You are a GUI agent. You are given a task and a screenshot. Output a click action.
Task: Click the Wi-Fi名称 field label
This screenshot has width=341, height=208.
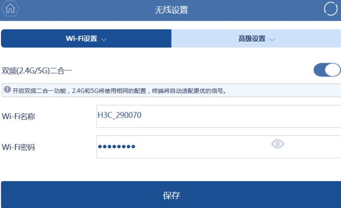(x=18, y=117)
